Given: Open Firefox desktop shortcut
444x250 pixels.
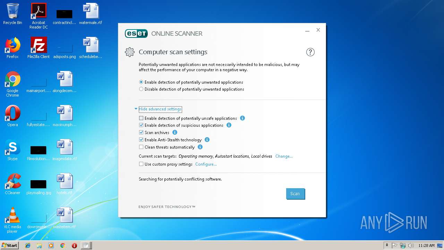Looking at the screenshot, I should coord(12,48).
